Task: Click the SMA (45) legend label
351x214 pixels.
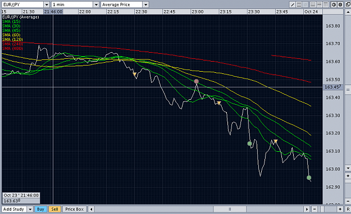Action: 11,30
